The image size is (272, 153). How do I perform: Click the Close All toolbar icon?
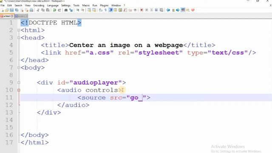26,10
